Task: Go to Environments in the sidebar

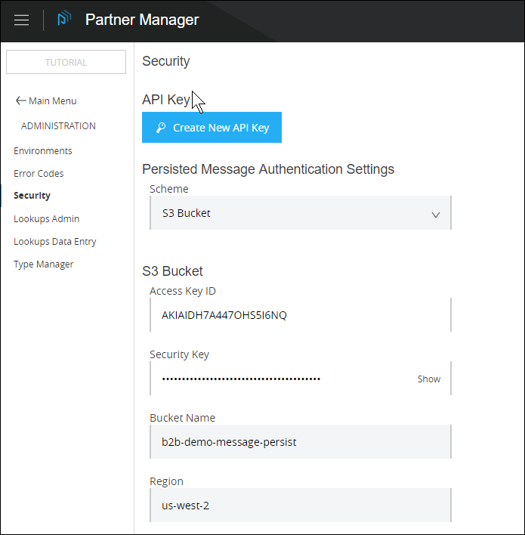Action: (x=43, y=151)
